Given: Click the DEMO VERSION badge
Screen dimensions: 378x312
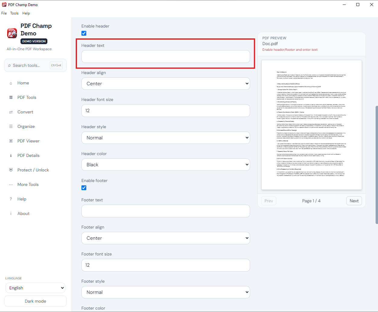Looking at the screenshot, I should click(x=34, y=41).
